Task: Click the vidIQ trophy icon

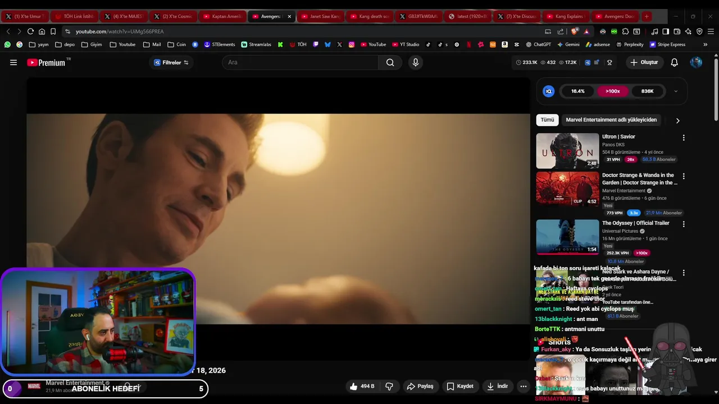Action: 609,62
